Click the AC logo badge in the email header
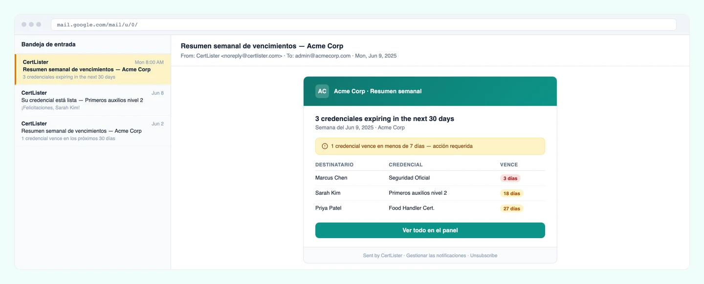This screenshot has height=284, width=704. 322,91
